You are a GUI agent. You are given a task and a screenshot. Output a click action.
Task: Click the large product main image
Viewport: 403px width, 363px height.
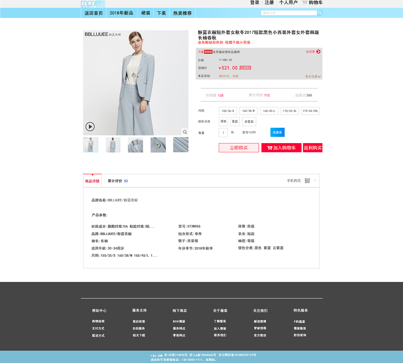[x=136, y=83]
